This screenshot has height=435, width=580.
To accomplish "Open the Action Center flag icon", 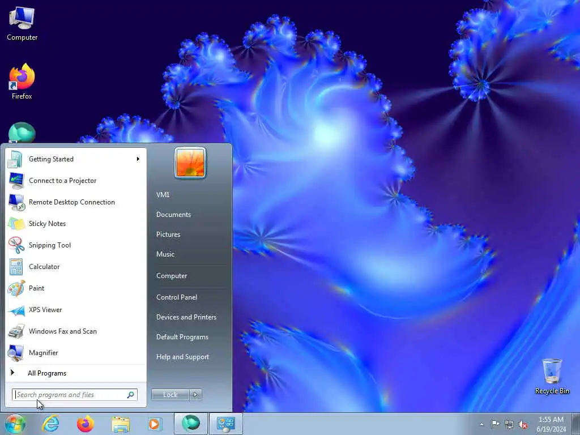I will coord(495,424).
